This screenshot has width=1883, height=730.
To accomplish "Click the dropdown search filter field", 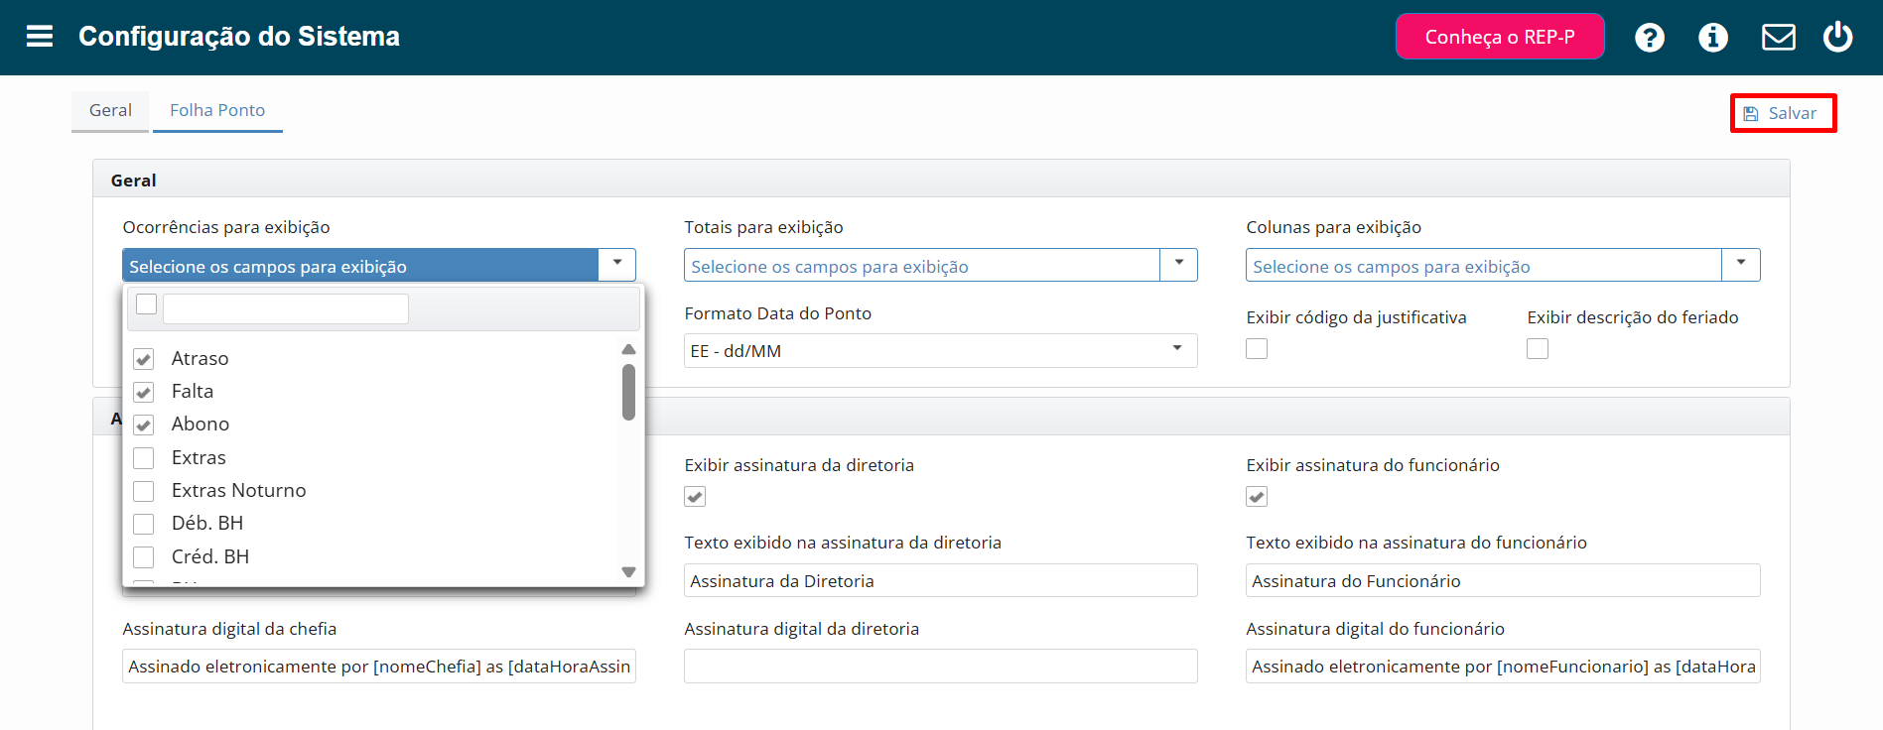I will tap(286, 308).
